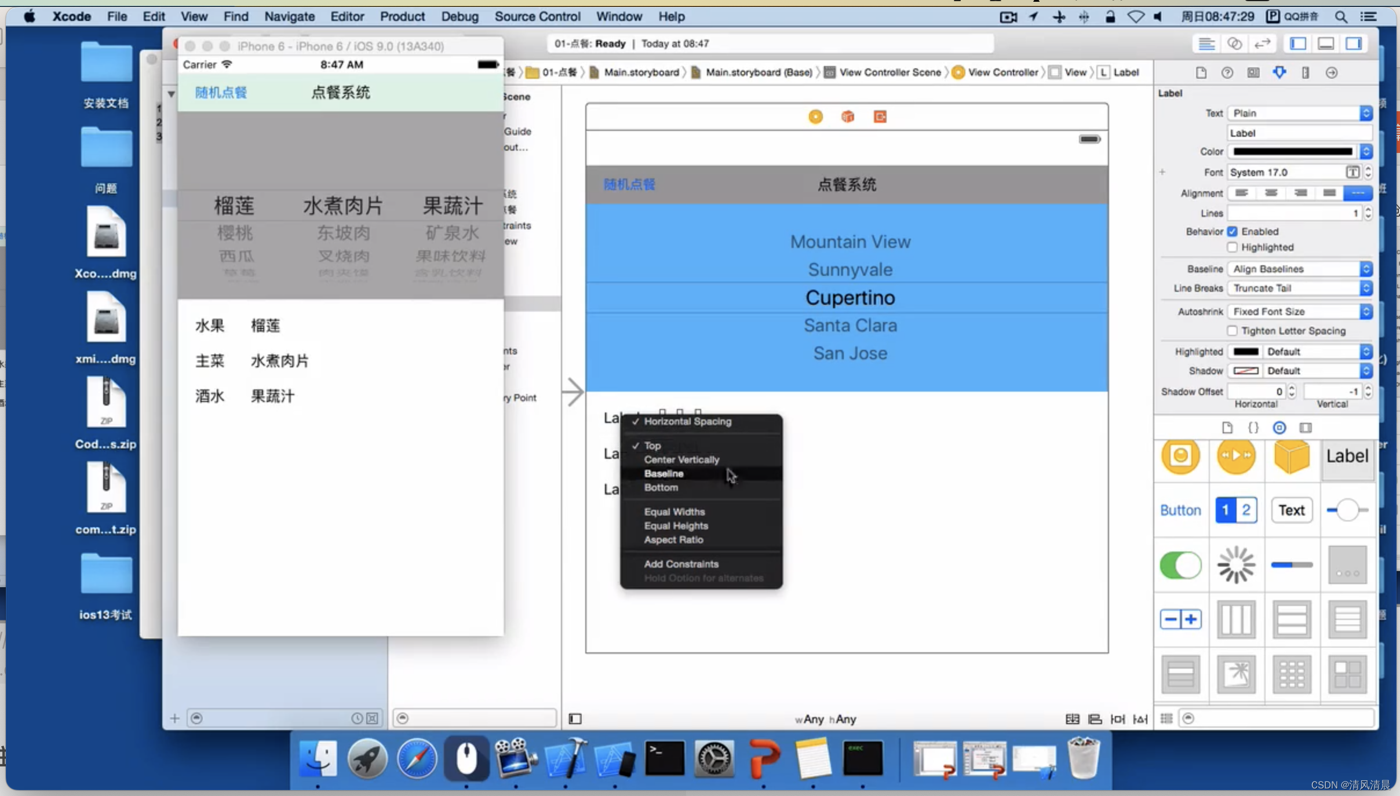Open Resolve Auto Layout Issues menu

[x=1140, y=719]
